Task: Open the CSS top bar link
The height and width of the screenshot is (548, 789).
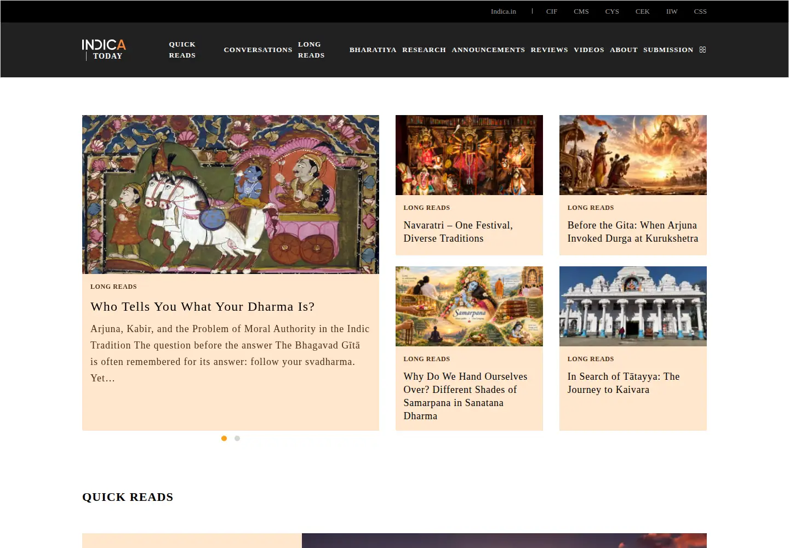Action: click(700, 12)
